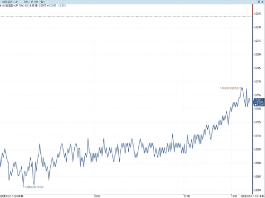Click the 1.0065 y-axis label

coord(257,177)
